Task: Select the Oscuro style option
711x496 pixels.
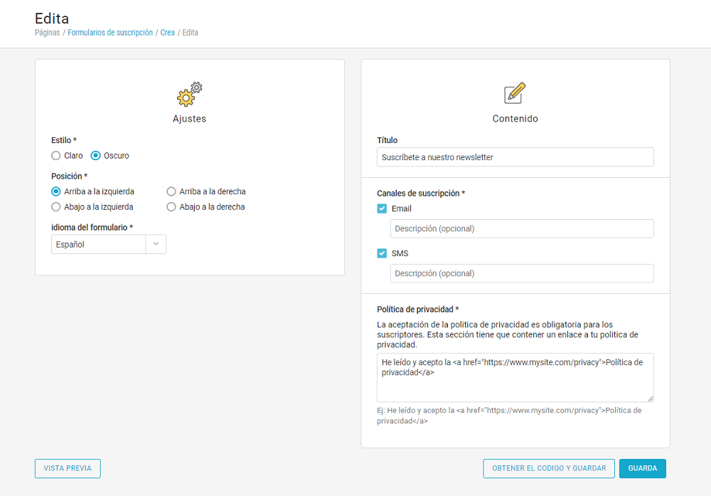Action: 96,156
